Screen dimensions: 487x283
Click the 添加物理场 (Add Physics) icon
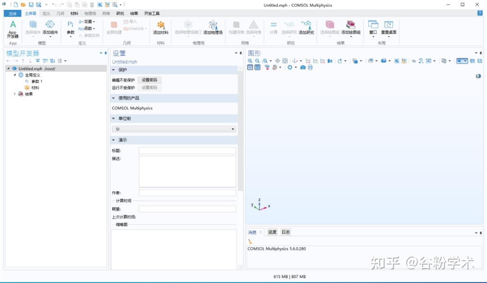pos(213,28)
